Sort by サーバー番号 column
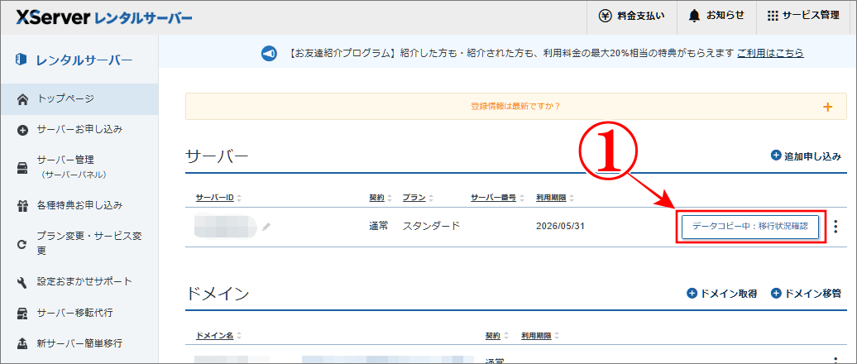857x364 pixels. pyautogui.click(x=498, y=197)
